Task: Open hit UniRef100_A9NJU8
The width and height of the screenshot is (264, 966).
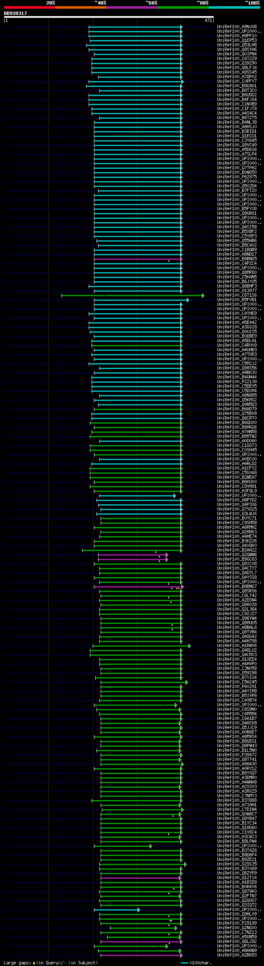Action: 237,26
